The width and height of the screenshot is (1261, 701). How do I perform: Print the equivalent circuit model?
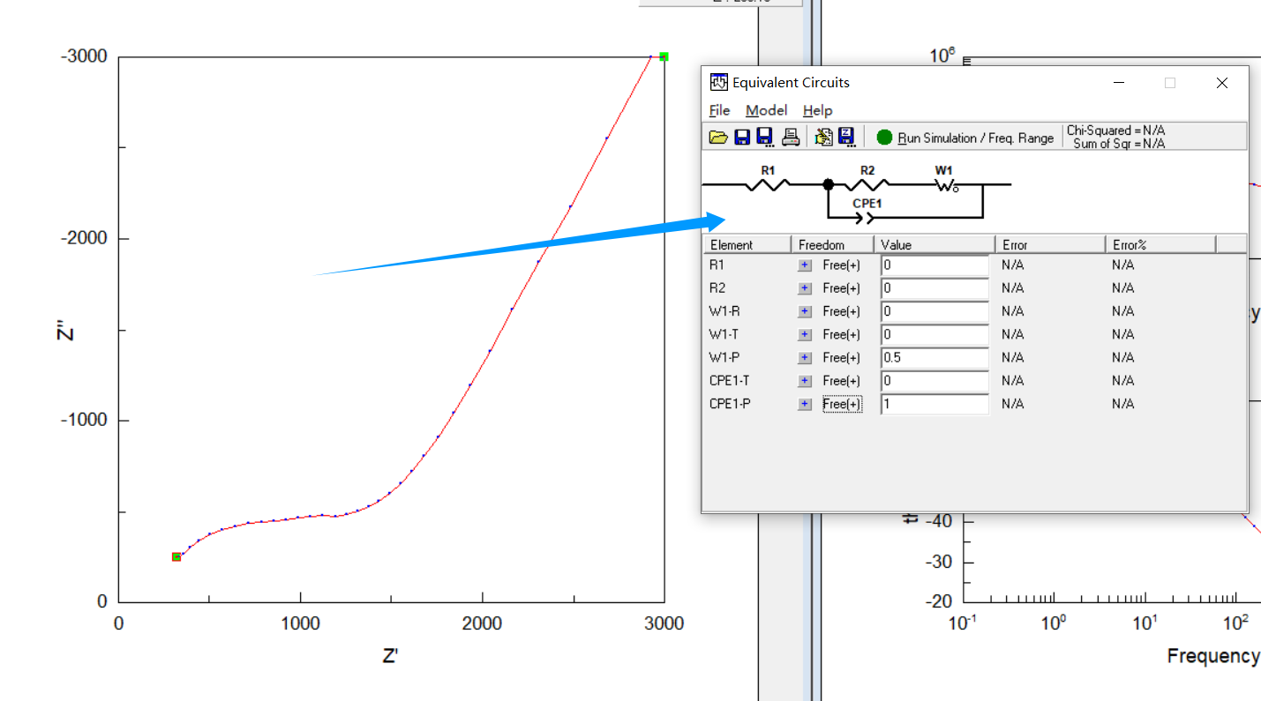click(791, 137)
